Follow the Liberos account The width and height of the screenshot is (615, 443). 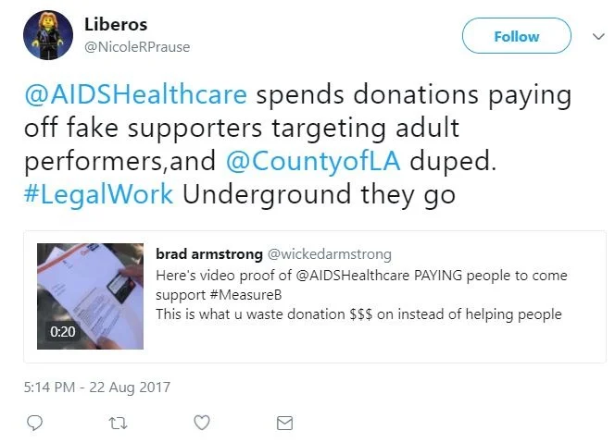coord(517,36)
